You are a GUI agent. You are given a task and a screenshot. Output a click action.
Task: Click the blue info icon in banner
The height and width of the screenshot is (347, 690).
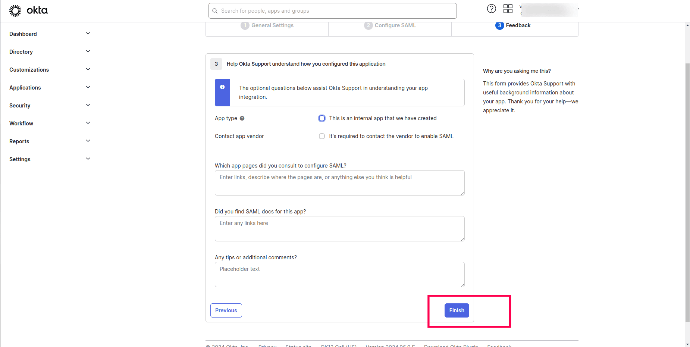coord(222,87)
